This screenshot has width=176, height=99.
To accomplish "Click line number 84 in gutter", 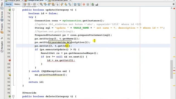I will (x=9, y=50).
